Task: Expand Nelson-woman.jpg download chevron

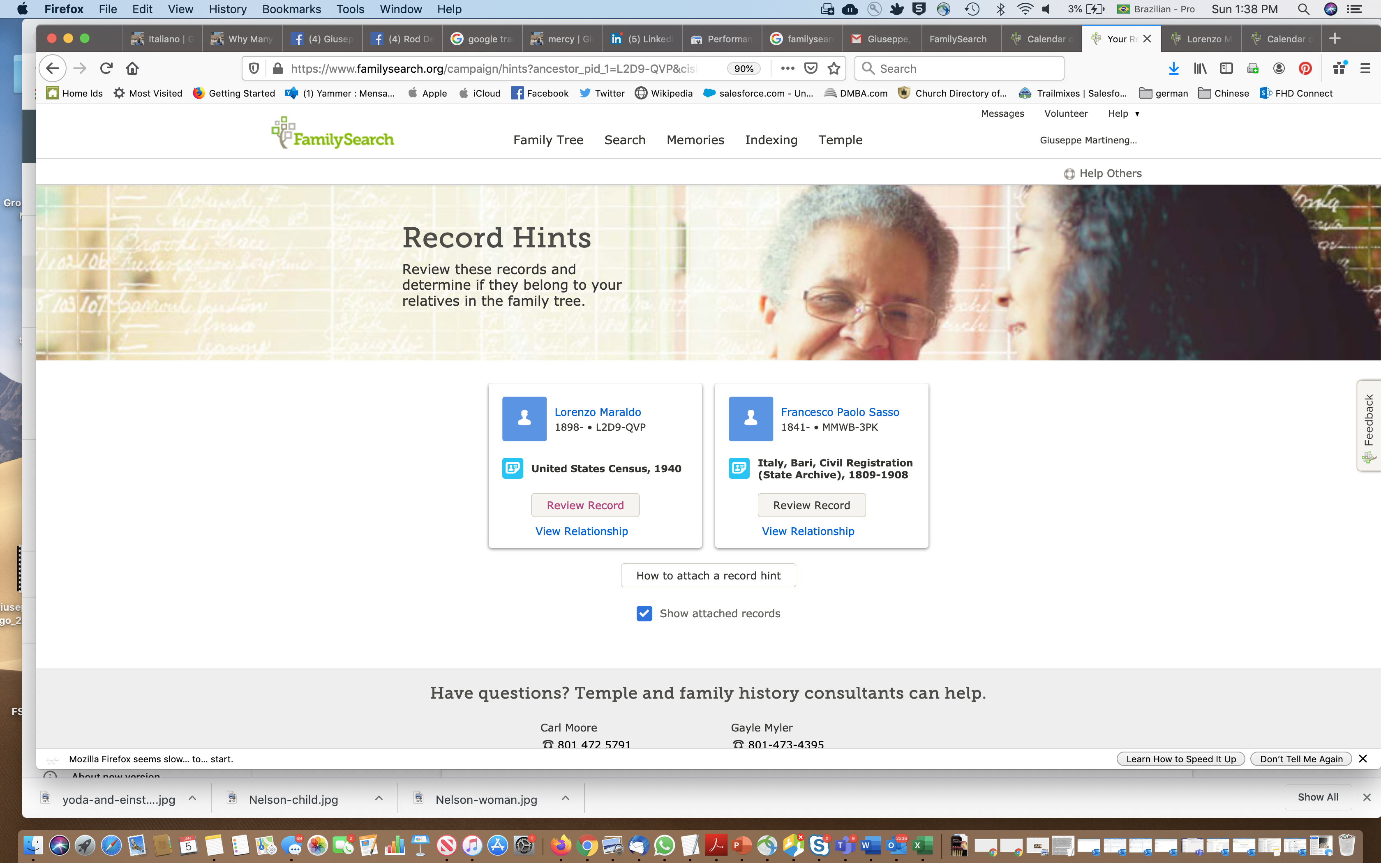Action: [x=566, y=798]
